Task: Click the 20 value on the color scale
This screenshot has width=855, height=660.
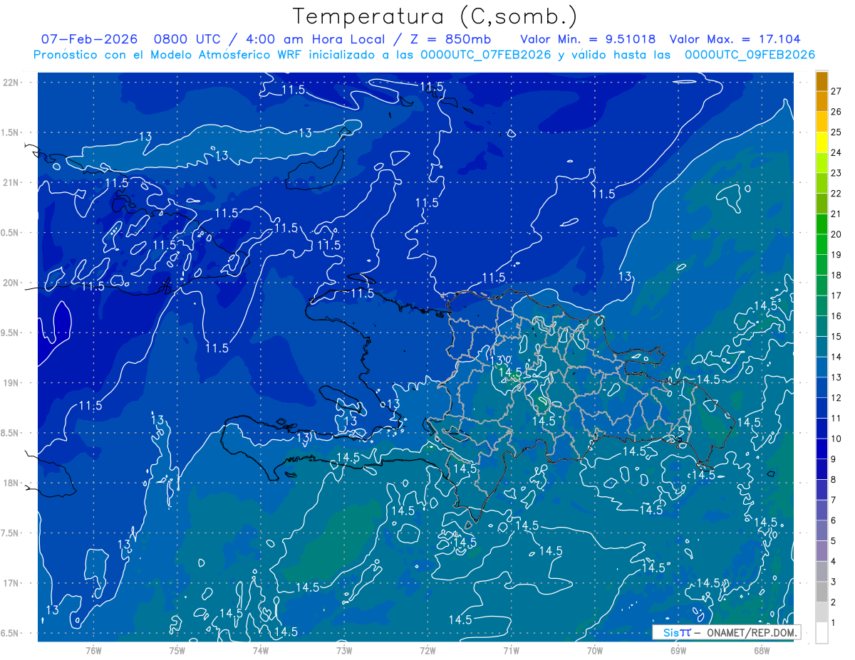Action: (x=836, y=234)
